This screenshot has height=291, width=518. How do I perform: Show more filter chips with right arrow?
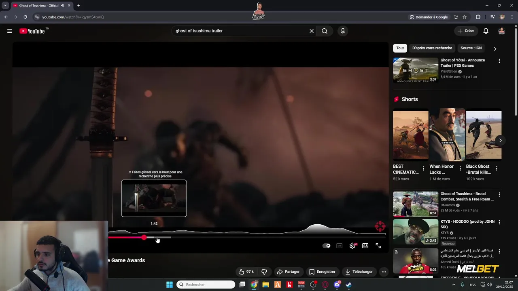(495, 48)
